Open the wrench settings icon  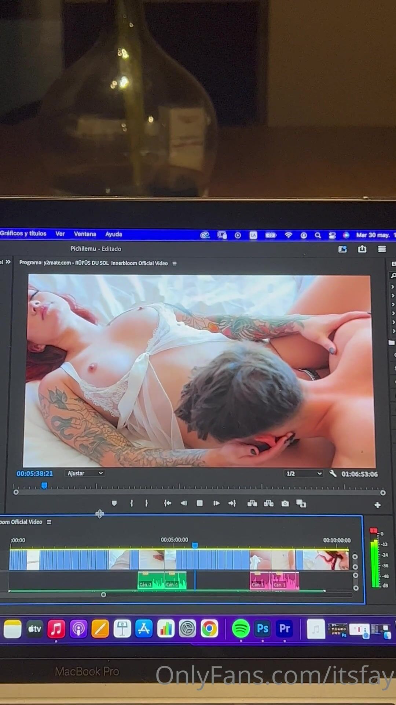[333, 474]
